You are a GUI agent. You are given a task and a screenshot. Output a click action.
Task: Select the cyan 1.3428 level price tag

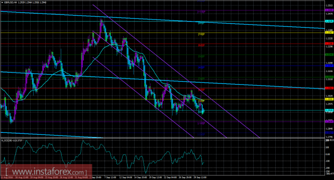click(329, 21)
